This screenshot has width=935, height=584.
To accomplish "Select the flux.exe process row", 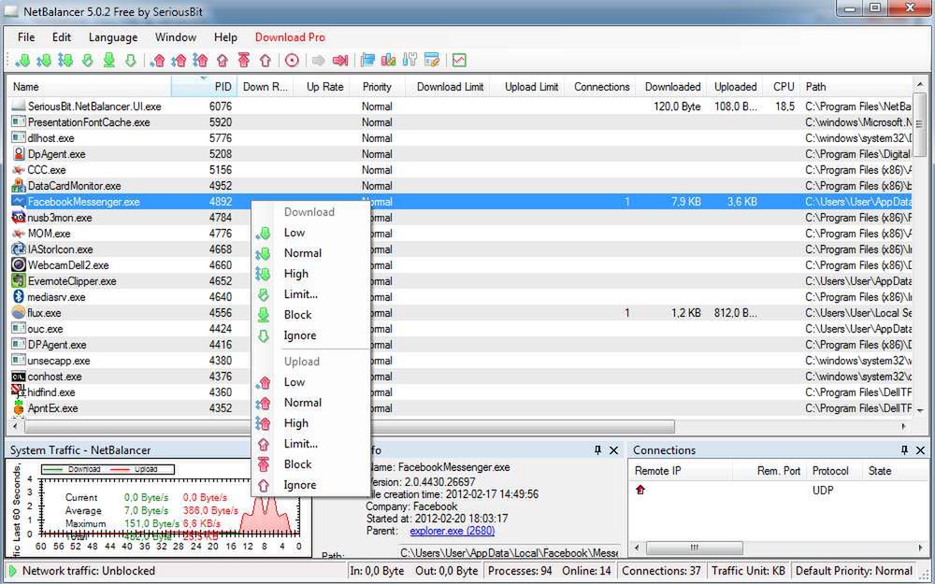I will pyautogui.click(x=459, y=313).
